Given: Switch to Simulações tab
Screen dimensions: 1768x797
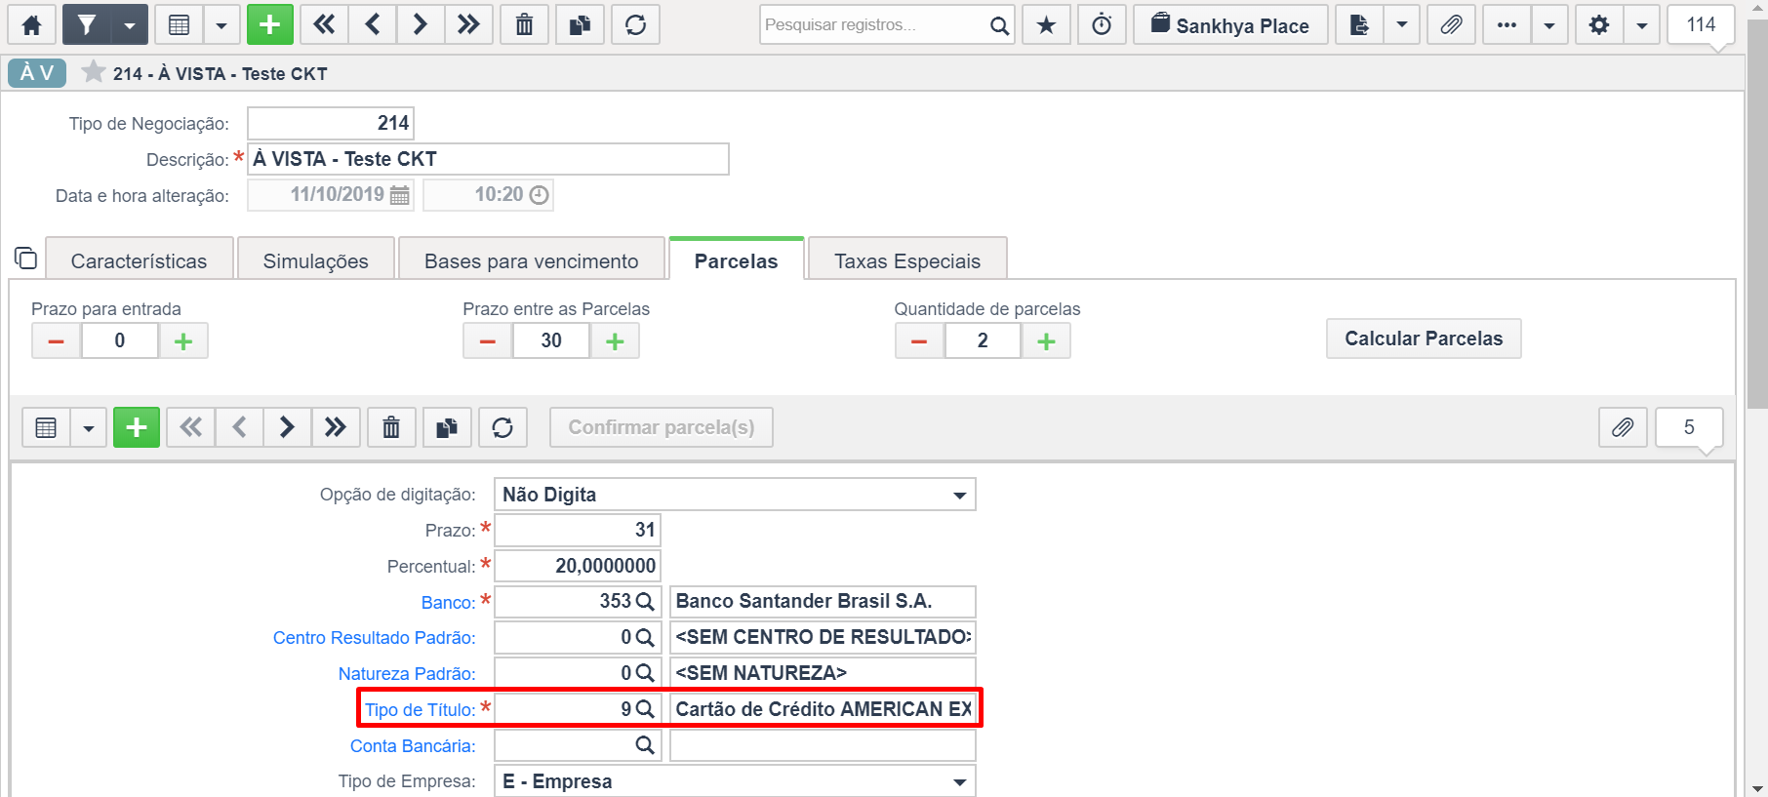Looking at the screenshot, I should (316, 260).
